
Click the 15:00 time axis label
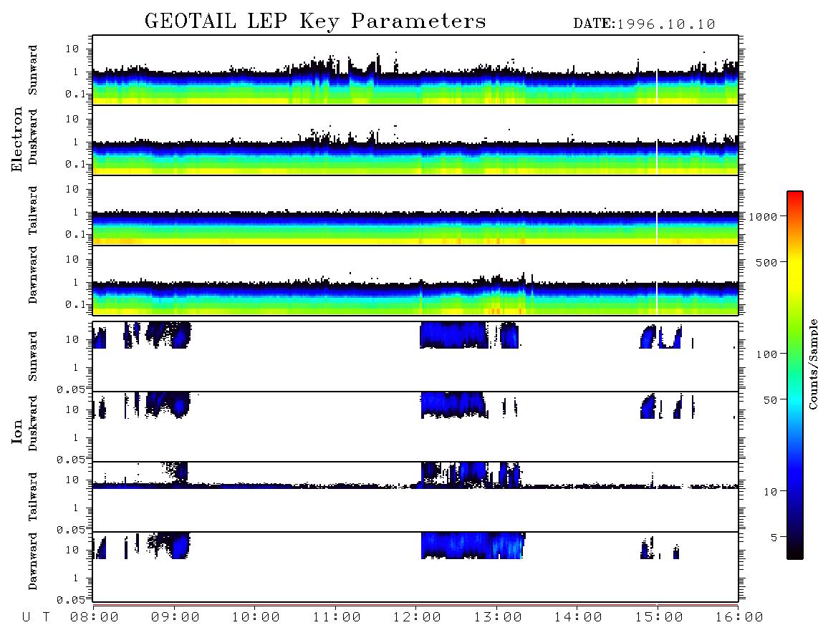[x=659, y=618]
